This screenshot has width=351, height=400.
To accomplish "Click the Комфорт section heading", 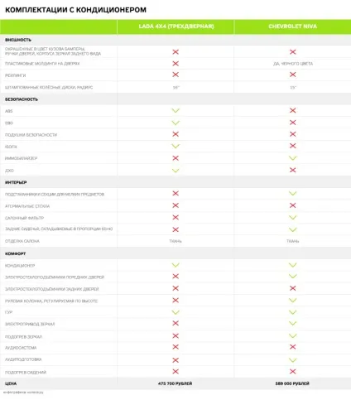I will point(16,253).
